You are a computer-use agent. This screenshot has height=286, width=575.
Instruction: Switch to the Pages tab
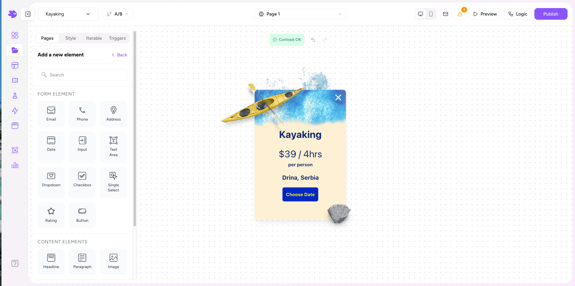point(47,38)
